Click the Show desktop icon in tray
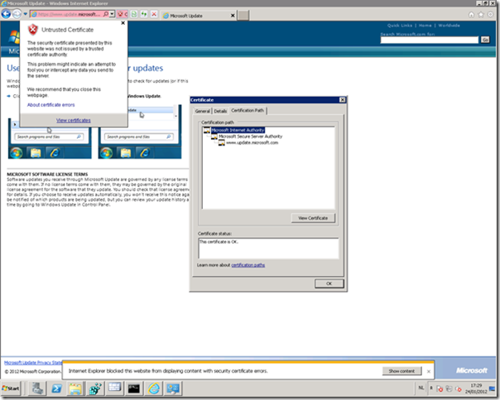Screen dimensions: 500x400 tap(492, 388)
